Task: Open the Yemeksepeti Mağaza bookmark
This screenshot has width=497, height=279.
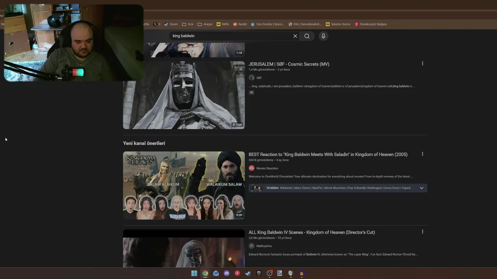Action: 371,24
